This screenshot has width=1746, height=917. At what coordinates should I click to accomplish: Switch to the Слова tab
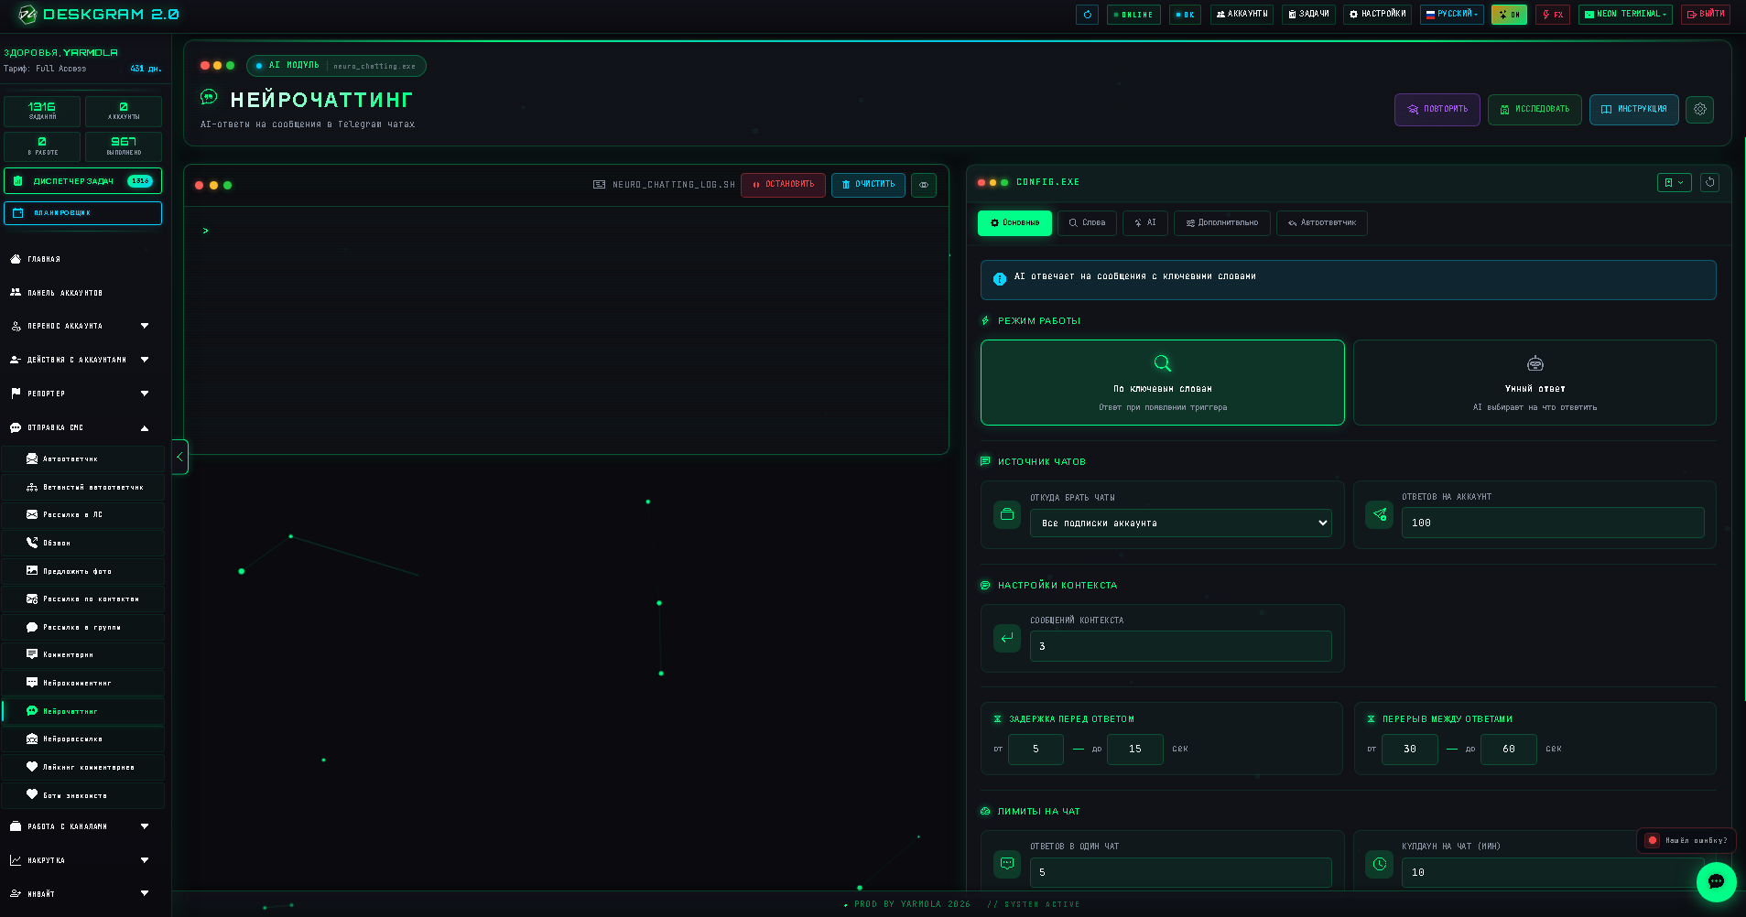coord(1087,223)
